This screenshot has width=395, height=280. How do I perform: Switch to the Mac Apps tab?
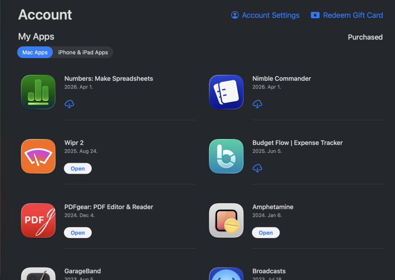click(x=35, y=52)
